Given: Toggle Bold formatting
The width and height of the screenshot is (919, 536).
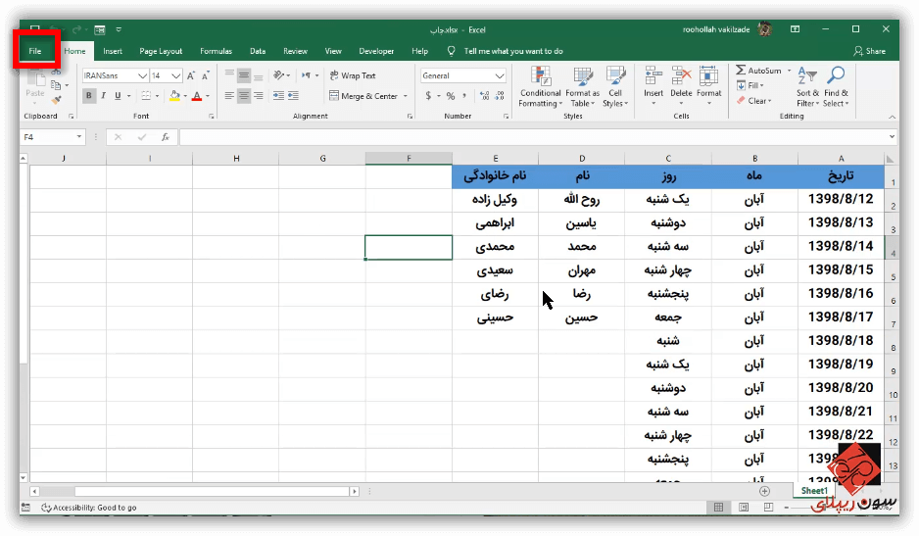Looking at the screenshot, I should click(x=89, y=96).
